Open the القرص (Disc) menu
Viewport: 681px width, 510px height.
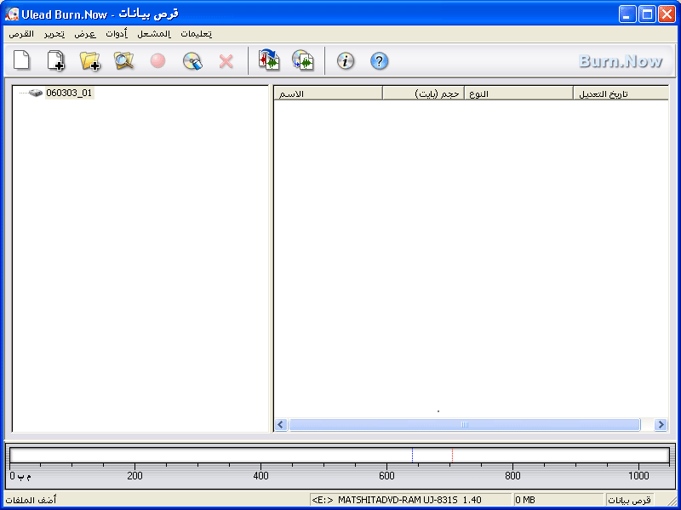pyautogui.click(x=21, y=34)
